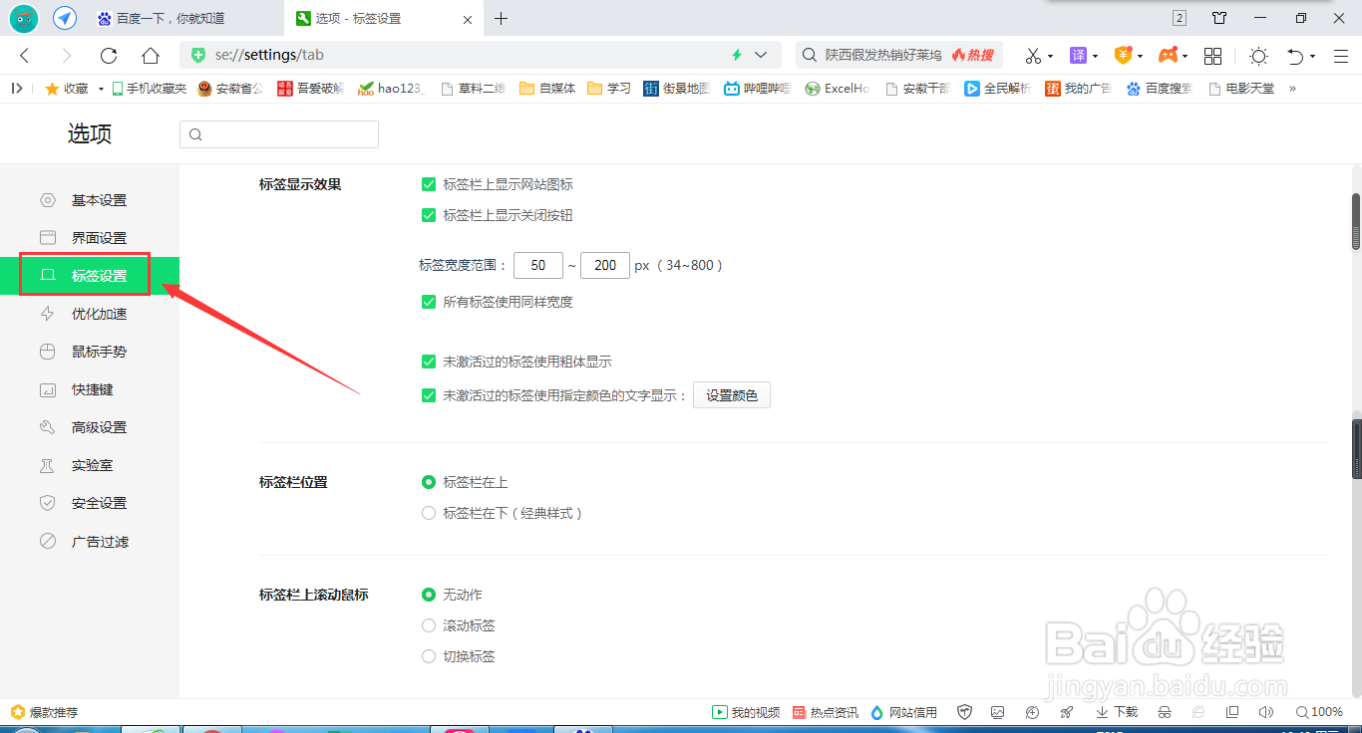
Task: Open the apps grid panel
Action: pyautogui.click(x=1212, y=55)
